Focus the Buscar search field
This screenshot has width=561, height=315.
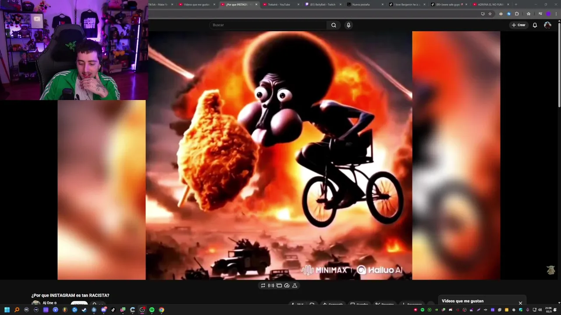[268, 25]
